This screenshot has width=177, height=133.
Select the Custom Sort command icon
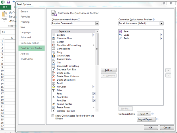click(x=53, y=59)
